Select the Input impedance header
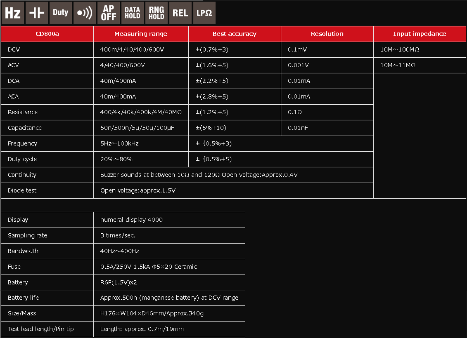Screen dimensions: 467x338 pyautogui.click(x=420, y=34)
